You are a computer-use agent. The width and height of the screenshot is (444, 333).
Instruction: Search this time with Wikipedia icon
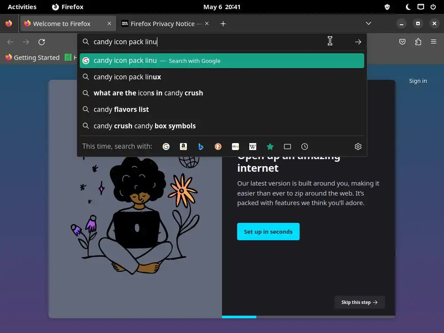(x=253, y=147)
